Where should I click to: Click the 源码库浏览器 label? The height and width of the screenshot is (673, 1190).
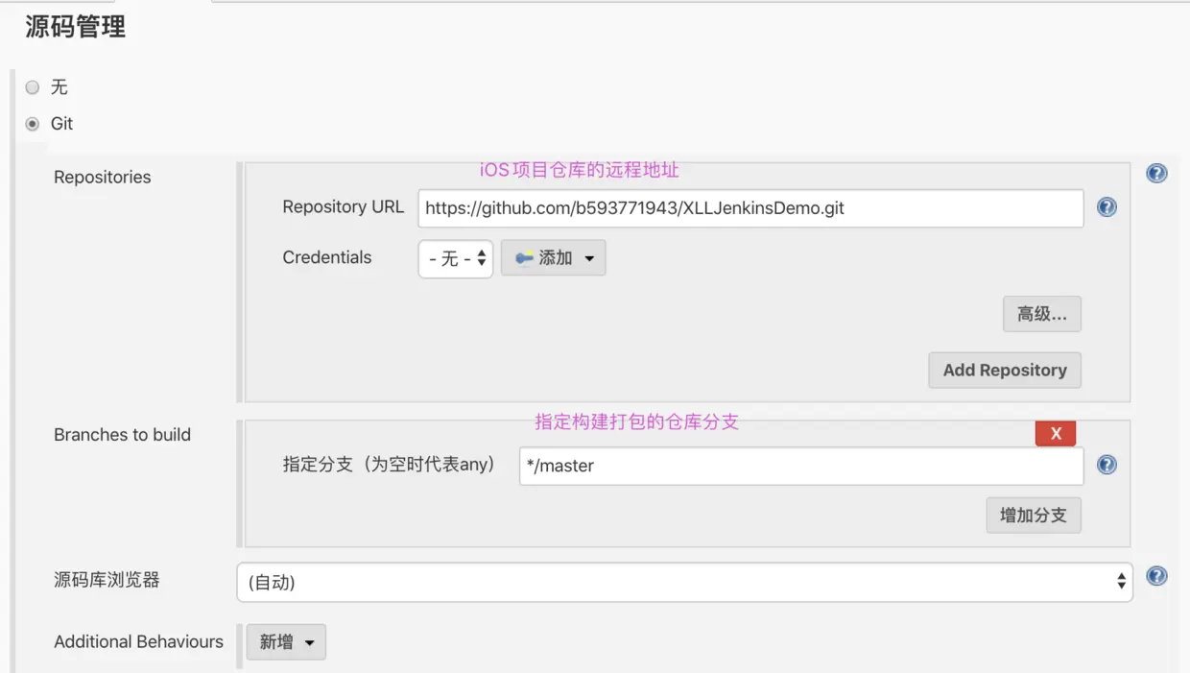click(107, 580)
